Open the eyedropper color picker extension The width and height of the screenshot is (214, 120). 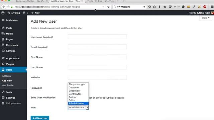(x=194, y=7)
